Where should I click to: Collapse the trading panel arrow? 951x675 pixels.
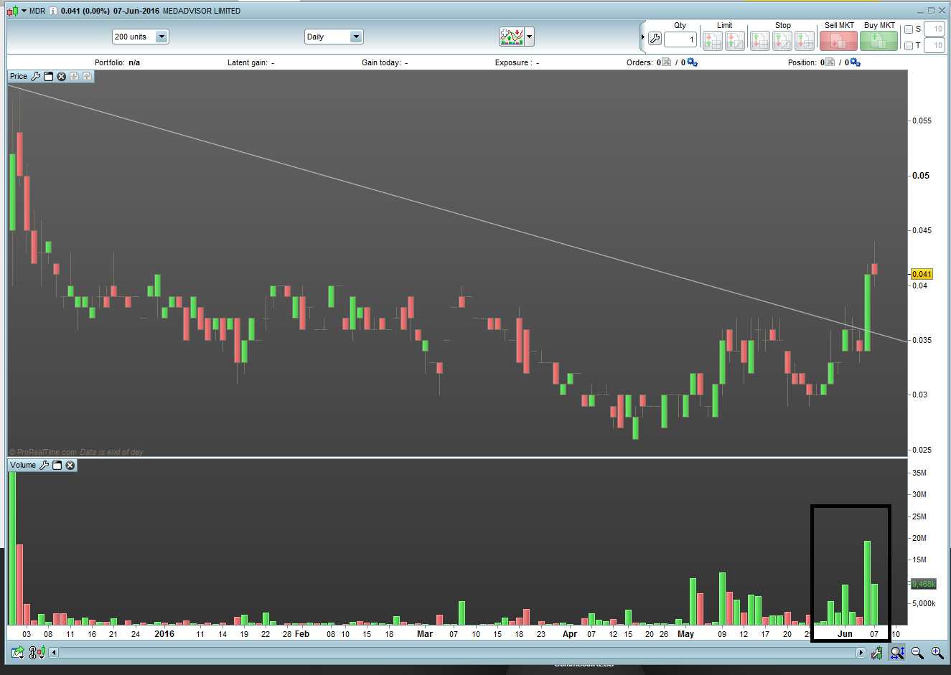pos(642,37)
